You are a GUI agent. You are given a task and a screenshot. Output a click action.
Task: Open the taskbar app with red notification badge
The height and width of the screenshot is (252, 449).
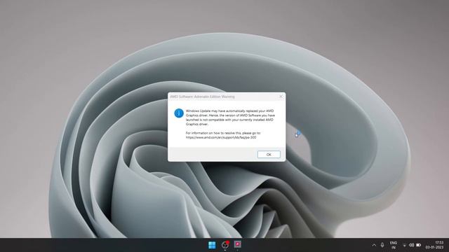225,244
